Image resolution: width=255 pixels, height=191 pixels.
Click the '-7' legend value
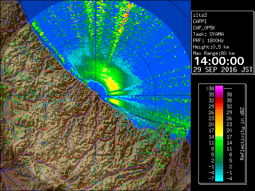click(x=211, y=179)
